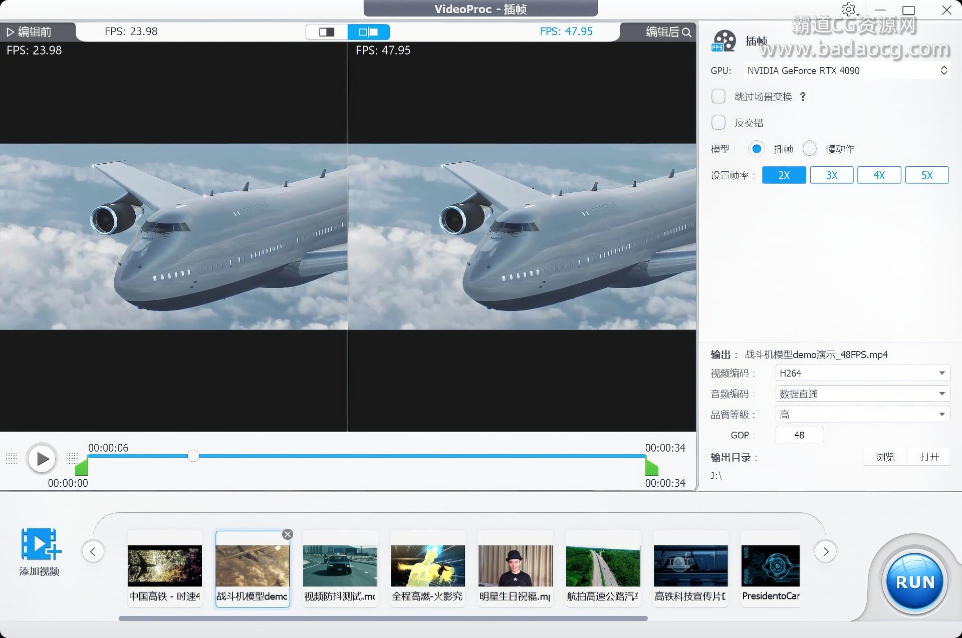Click the 编辑后 after-edit tab label
Viewport: 962px width, 638px height.
662,32
